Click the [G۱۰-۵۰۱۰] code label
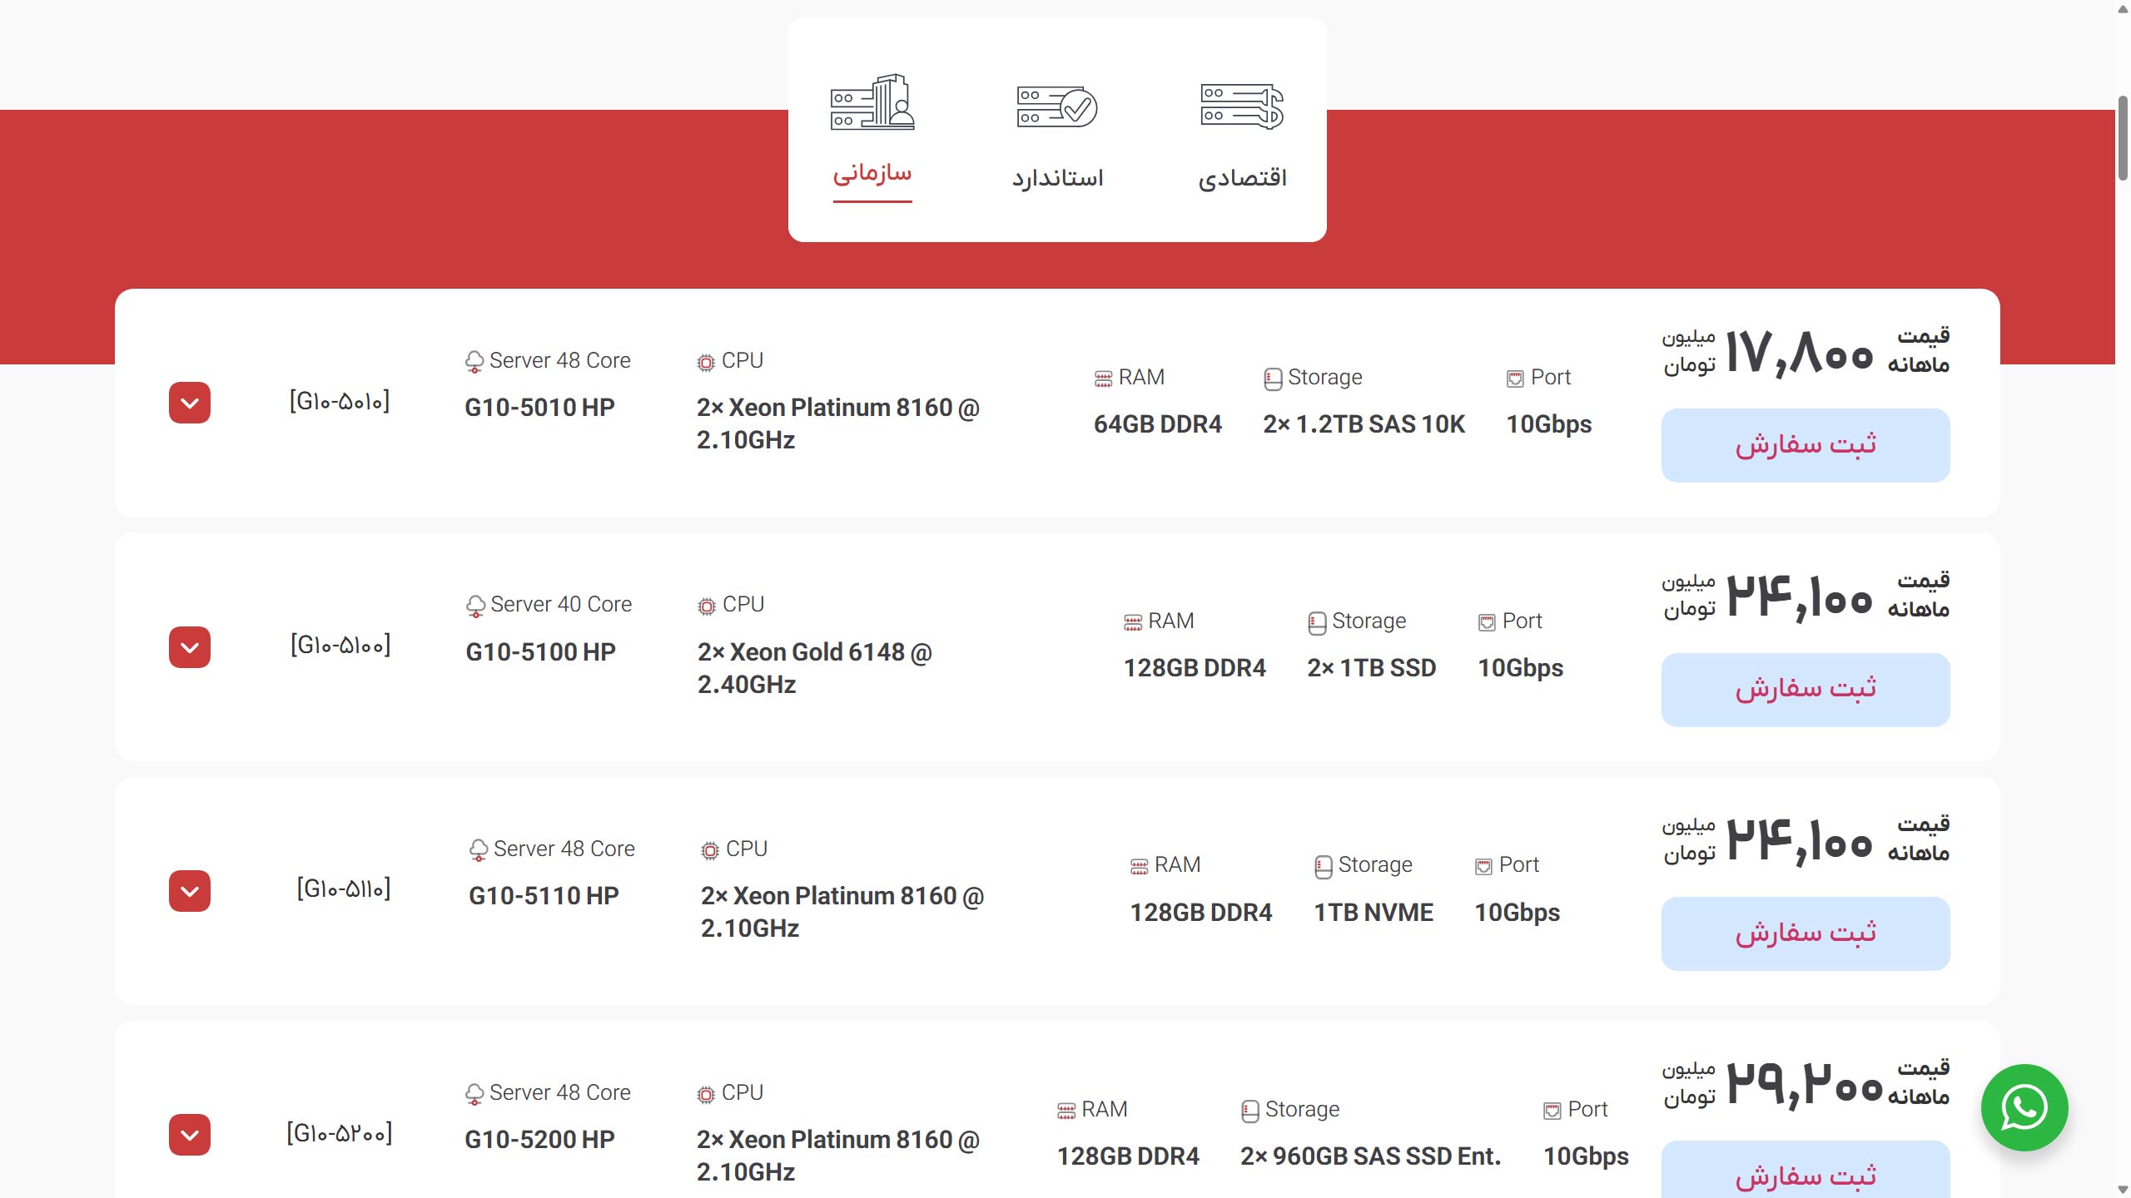 point(340,402)
